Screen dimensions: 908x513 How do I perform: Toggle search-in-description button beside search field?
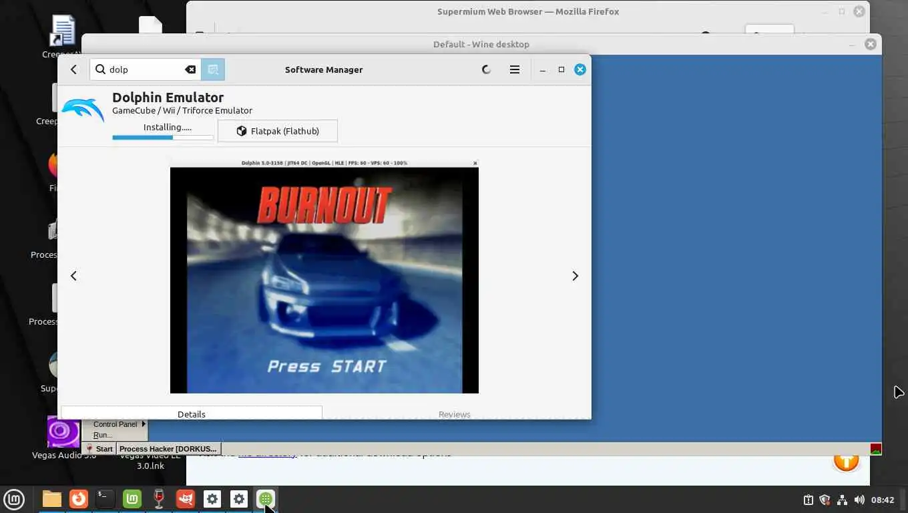point(213,69)
